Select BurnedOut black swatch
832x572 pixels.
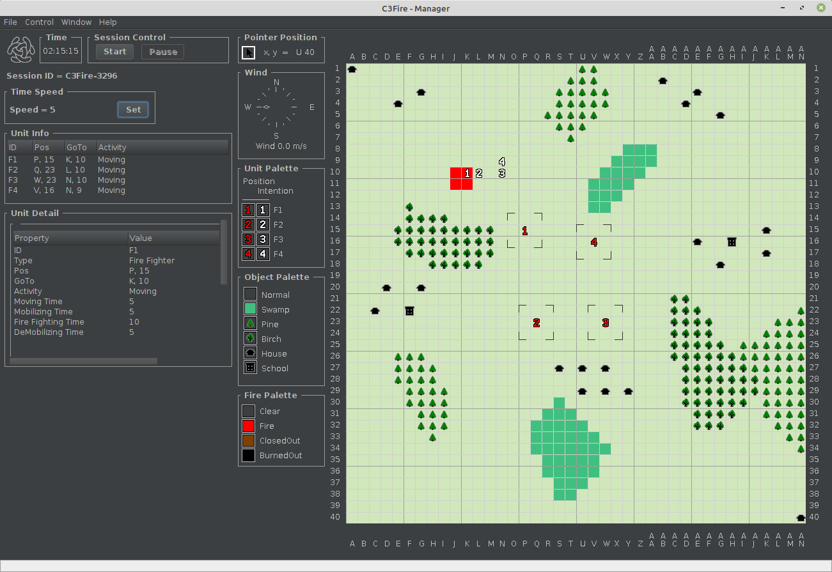tap(248, 455)
